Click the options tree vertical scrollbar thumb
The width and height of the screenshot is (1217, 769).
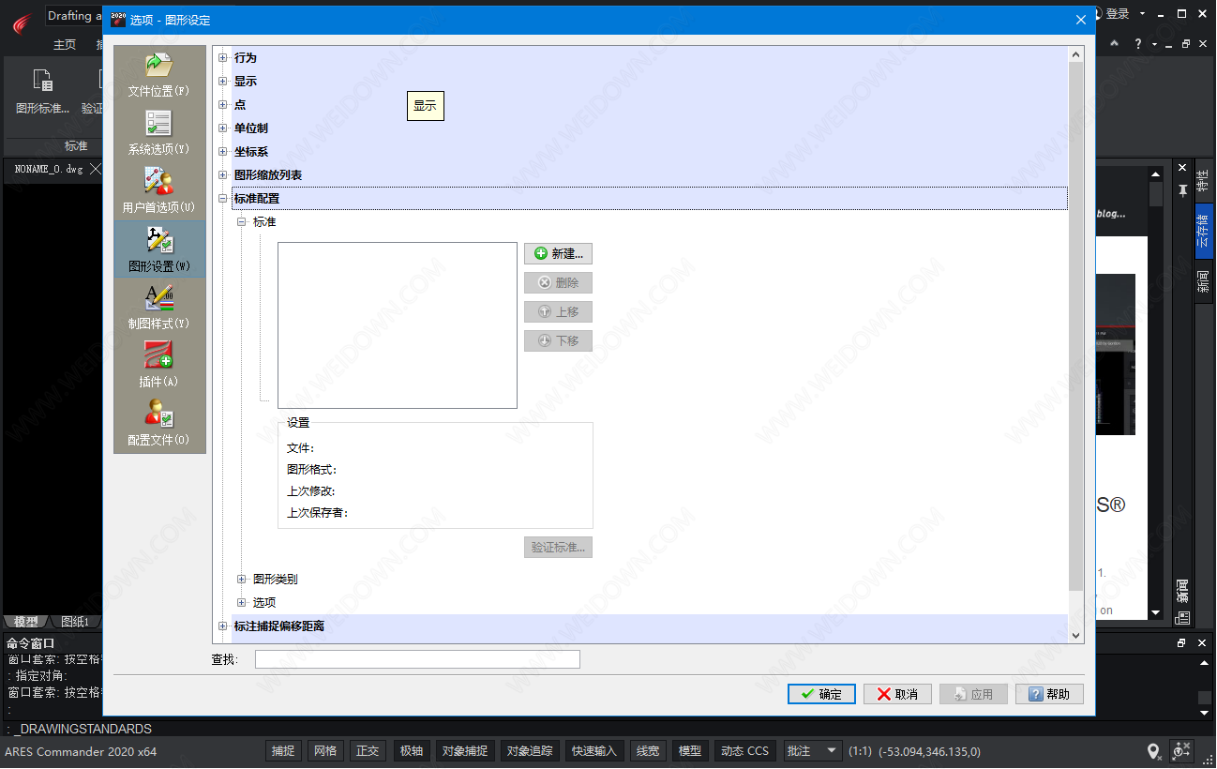tap(1075, 324)
